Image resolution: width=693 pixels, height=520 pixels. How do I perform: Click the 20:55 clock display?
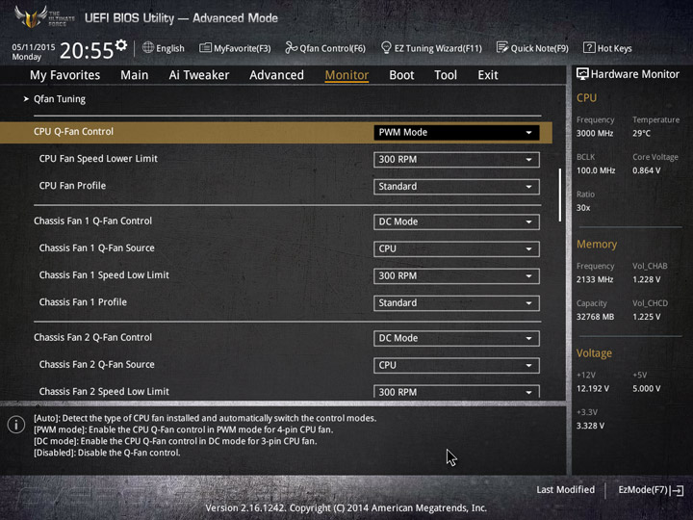coord(87,50)
